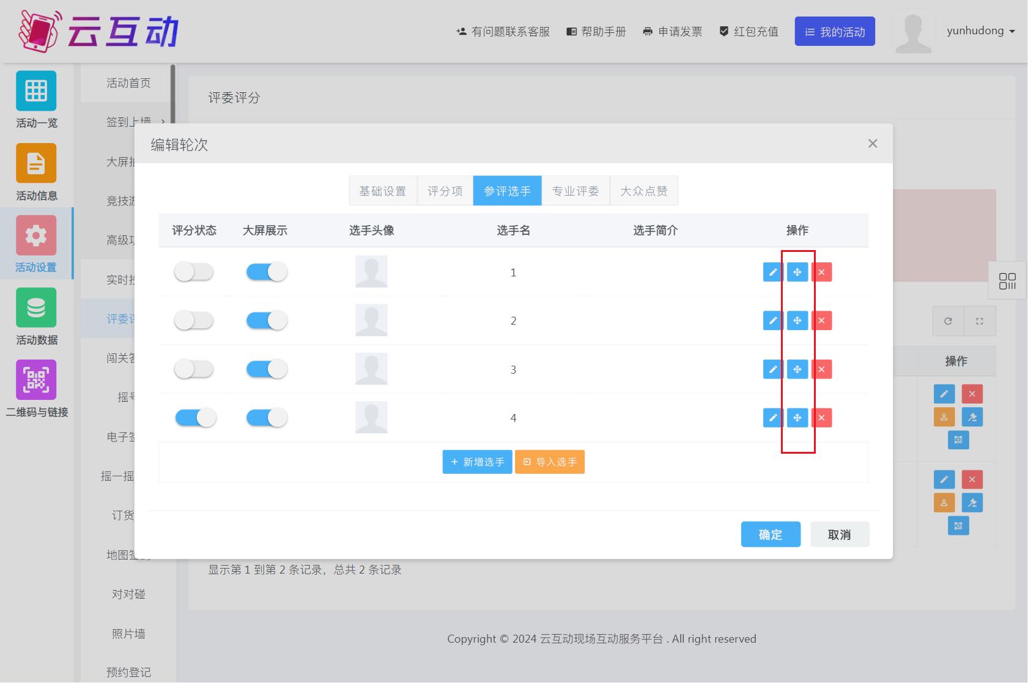The width and height of the screenshot is (1028, 683).
Task: Click the gavel scoring icon in the operations panel
Action: [972, 416]
